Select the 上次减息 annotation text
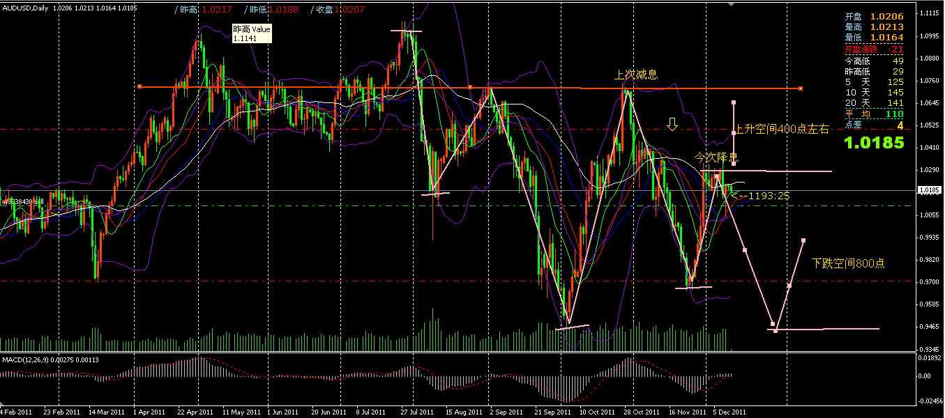Screen dimensions: 945x418 [636, 75]
